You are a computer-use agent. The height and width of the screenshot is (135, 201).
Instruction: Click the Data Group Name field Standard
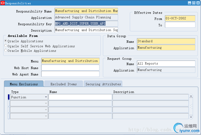[x=166, y=41]
